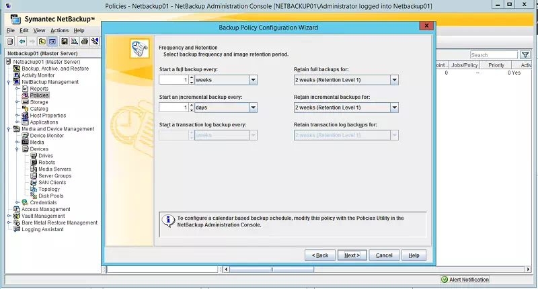Click the Topology tree icon
The width and height of the screenshot is (538, 289).
click(34, 189)
